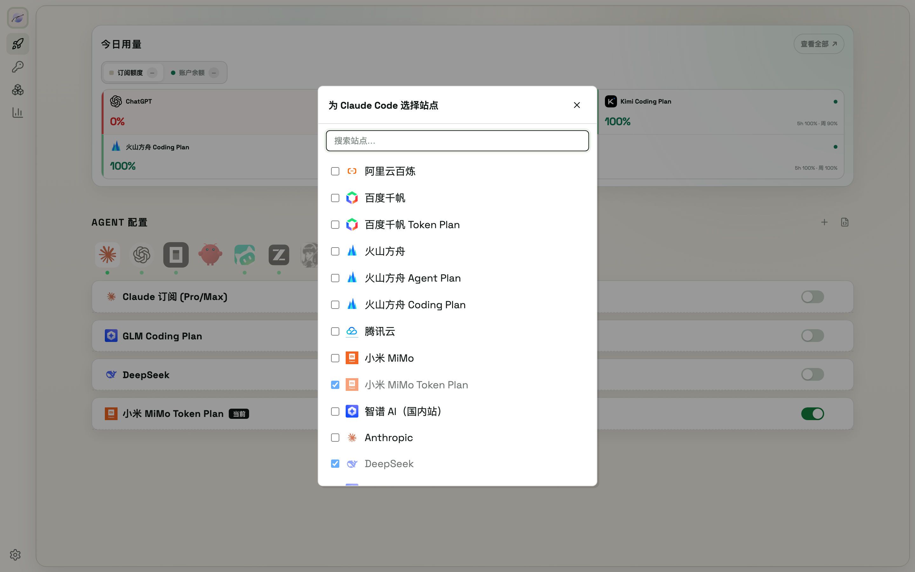The height and width of the screenshot is (572, 915).
Task: Open the stacked cubes page in sidebar
Action: 18,90
